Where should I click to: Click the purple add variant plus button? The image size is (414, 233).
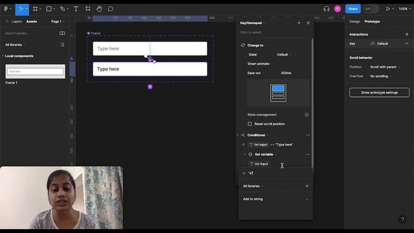tap(150, 87)
